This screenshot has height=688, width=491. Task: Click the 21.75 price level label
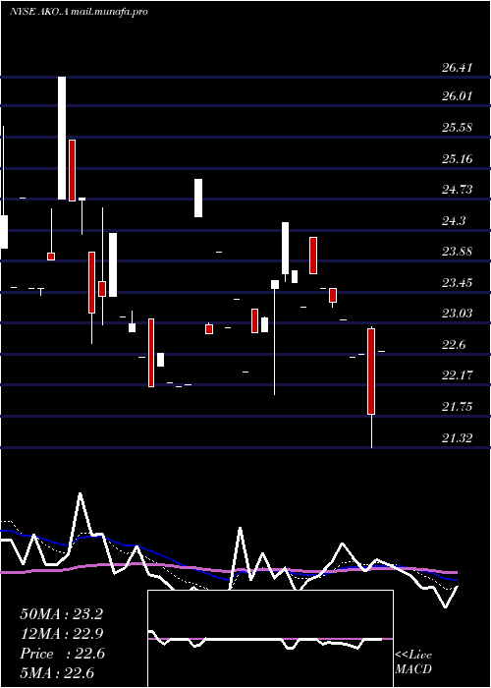click(x=458, y=407)
